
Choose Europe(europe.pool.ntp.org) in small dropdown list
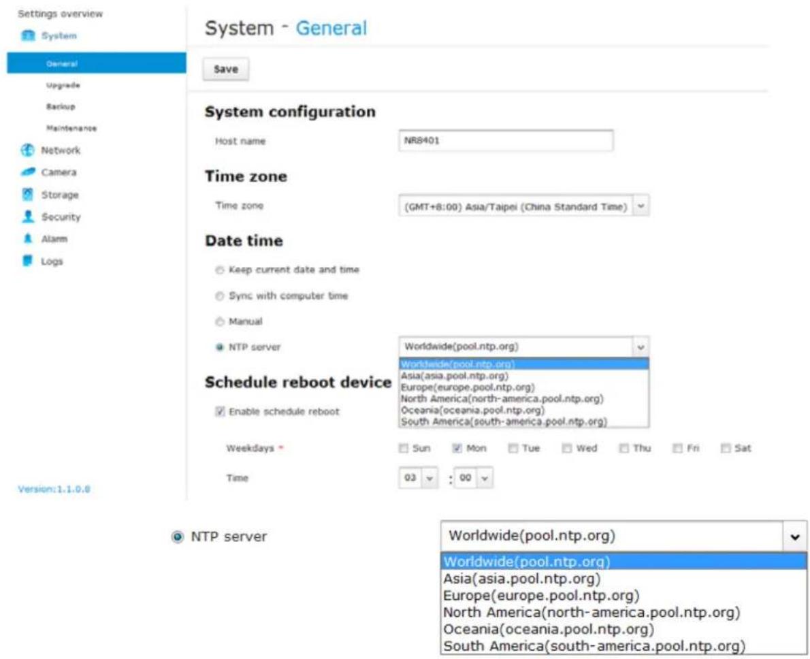point(524,387)
